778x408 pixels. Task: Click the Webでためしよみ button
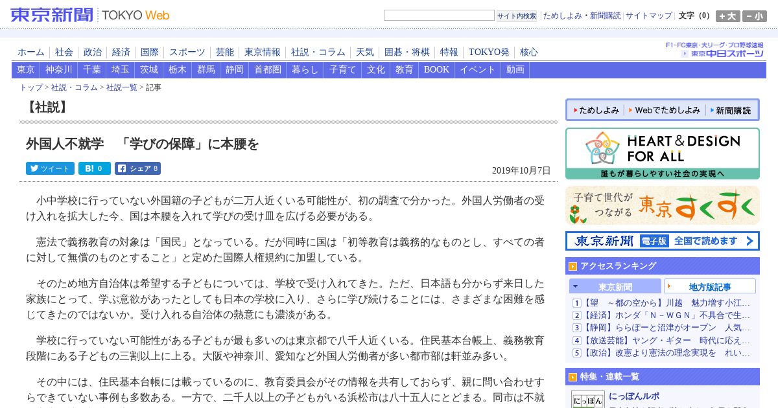click(665, 111)
